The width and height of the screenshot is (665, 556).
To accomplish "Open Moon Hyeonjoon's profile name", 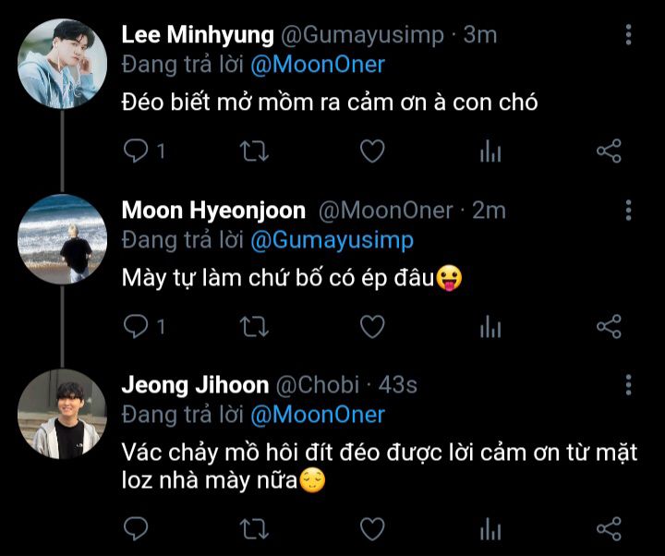I will coord(214,211).
